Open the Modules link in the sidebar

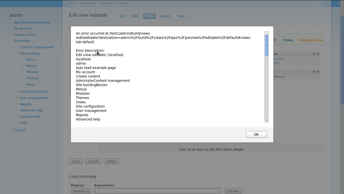click(32, 72)
